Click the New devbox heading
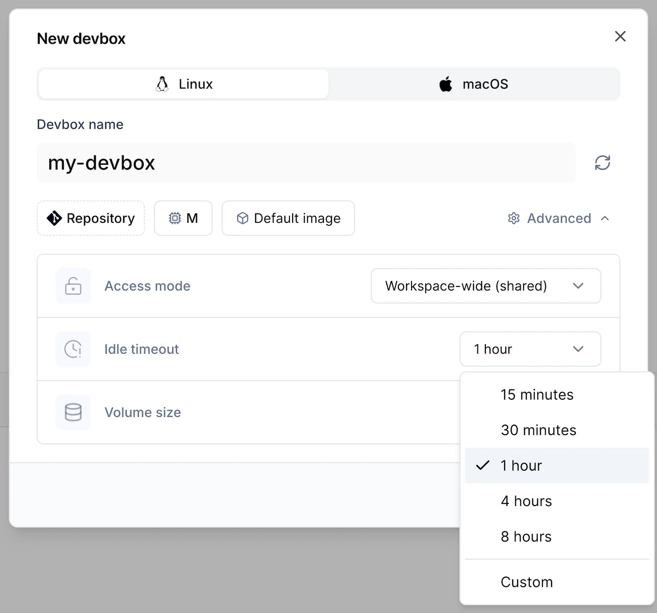 pos(81,39)
